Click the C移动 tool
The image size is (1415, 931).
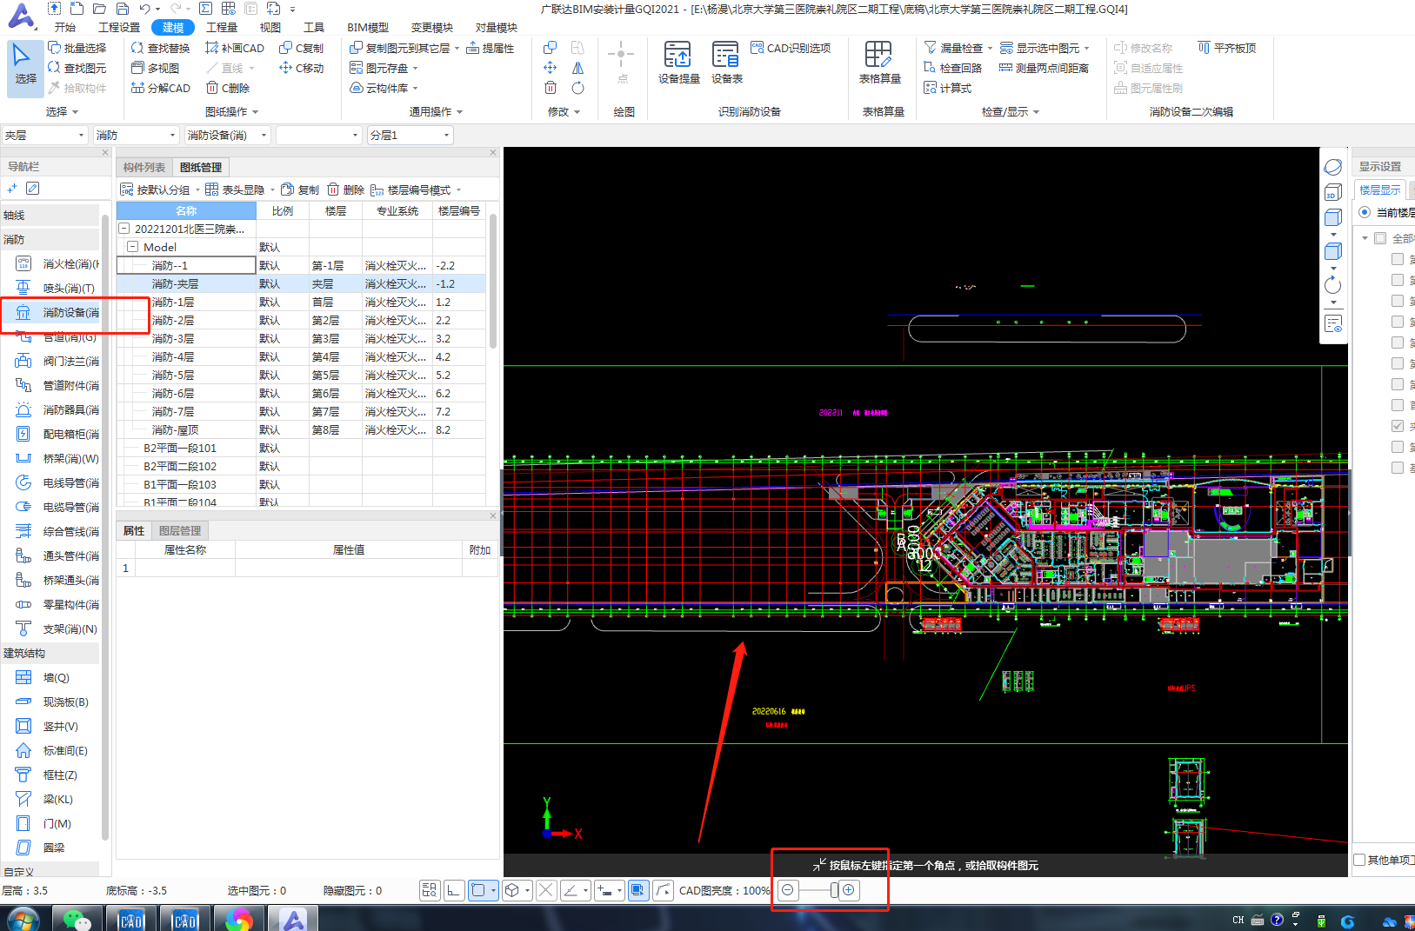click(301, 68)
